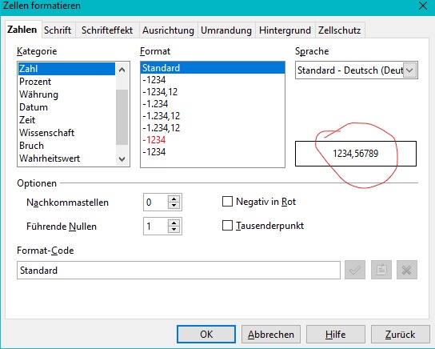The image size is (435, 349).
Task: Click the Abbrechen button
Action: pyautogui.click(x=271, y=335)
